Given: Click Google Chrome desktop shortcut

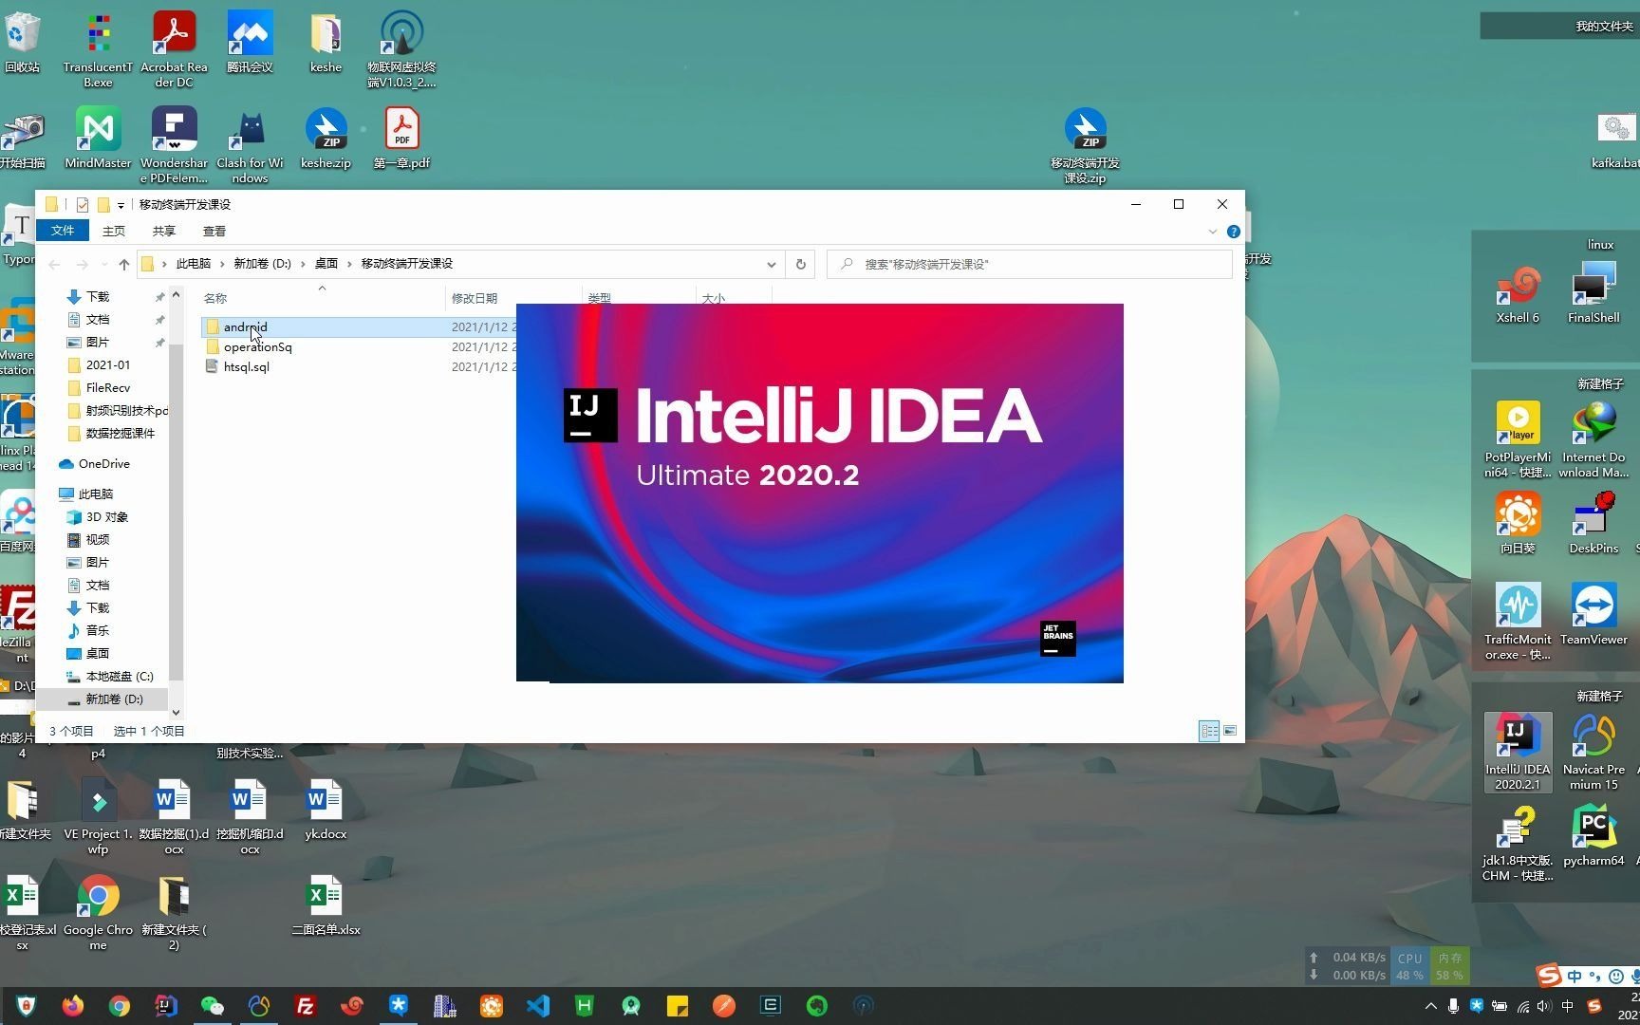Looking at the screenshot, I should [98, 913].
